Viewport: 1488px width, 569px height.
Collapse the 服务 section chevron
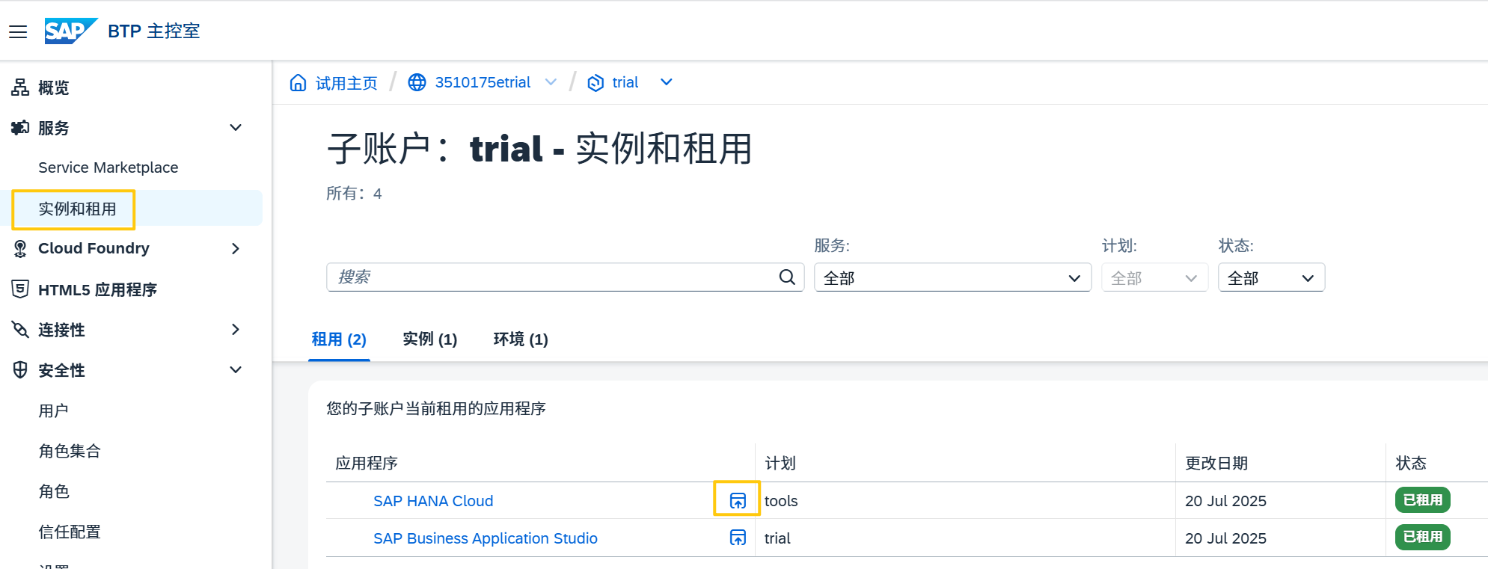[236, 128]
